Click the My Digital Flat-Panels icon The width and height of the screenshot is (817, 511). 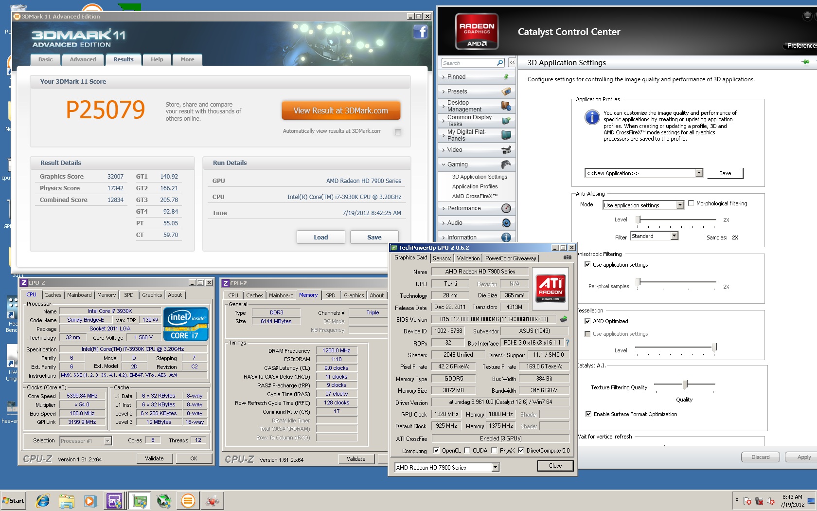(x=506, y=135)
